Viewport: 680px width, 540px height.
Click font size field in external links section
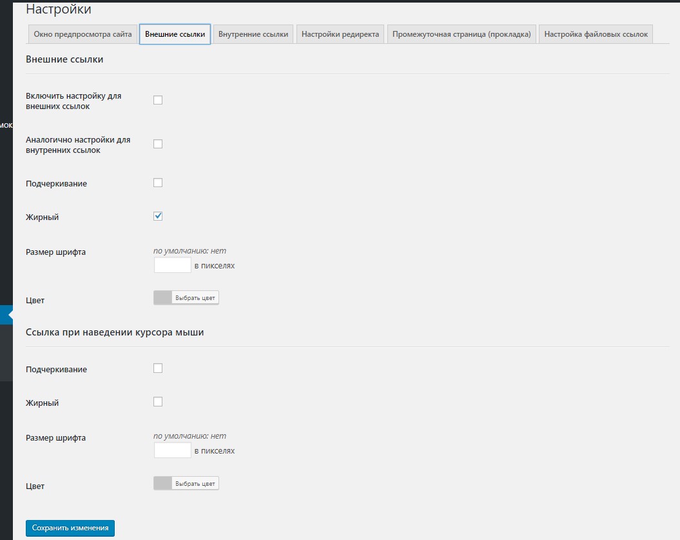coord(172,265)
